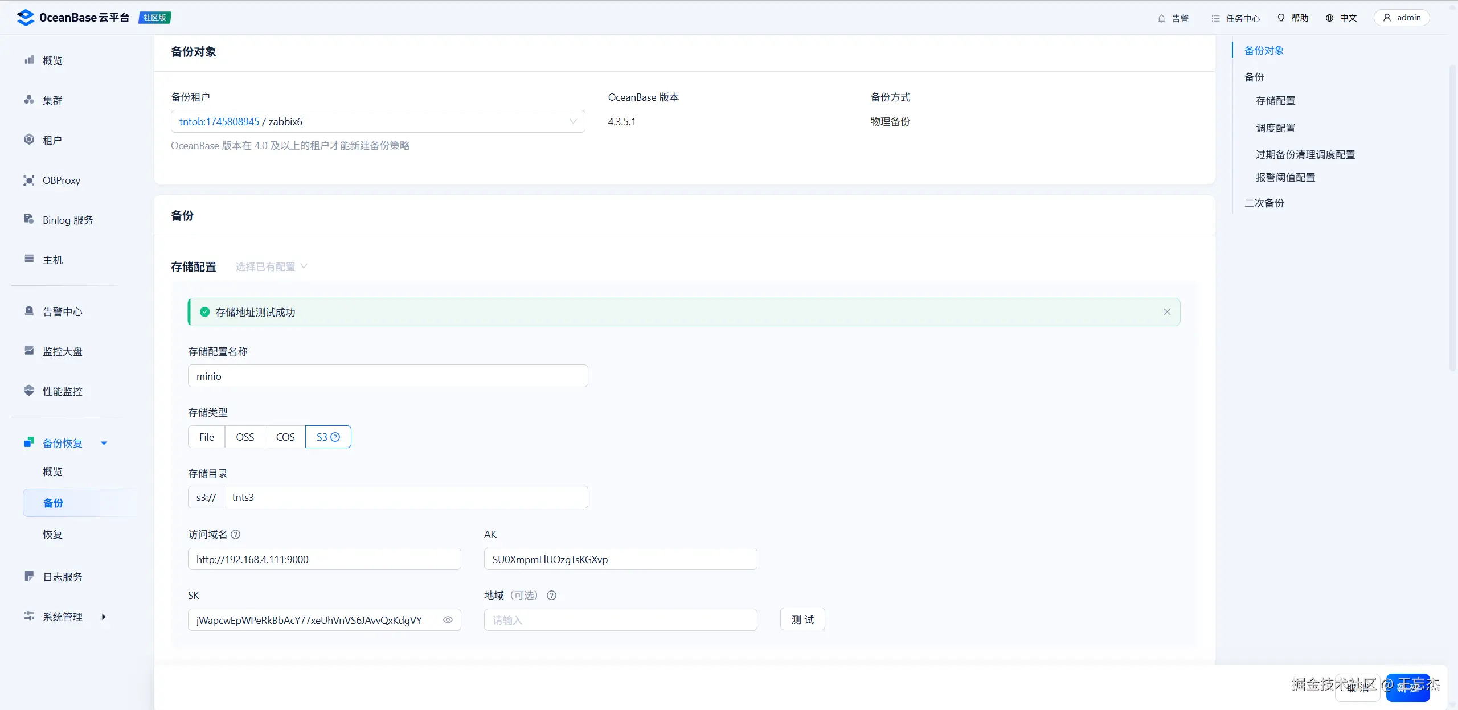Image resolution: width=1458 pixels, height=710 pixels.
Task: Choose COS storage type option
Action: pyautogui.click(x=285, y=437)
